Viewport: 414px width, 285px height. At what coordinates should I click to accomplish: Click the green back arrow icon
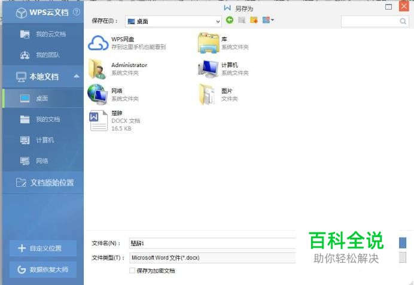(x=230, y=20)
